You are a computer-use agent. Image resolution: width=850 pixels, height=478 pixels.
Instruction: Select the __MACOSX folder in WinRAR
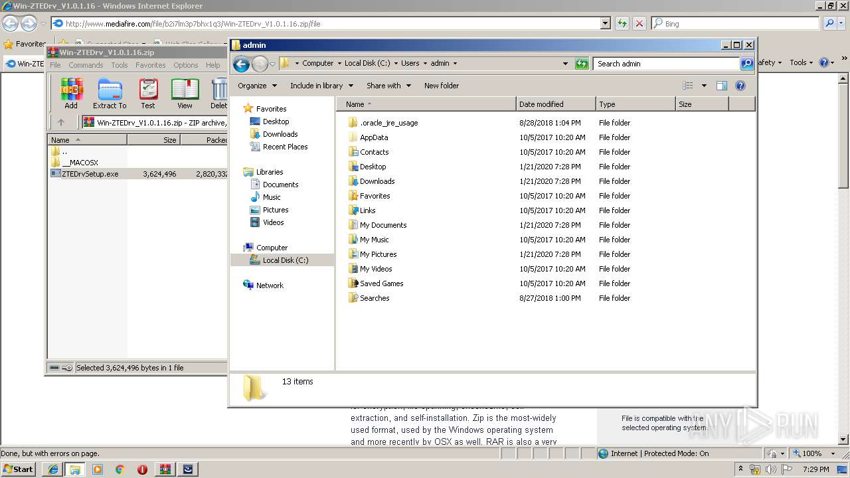[x=80, y=163]
